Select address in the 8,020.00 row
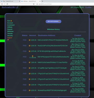94x98 pixels. pyautogui.click(x=53, y=74)
